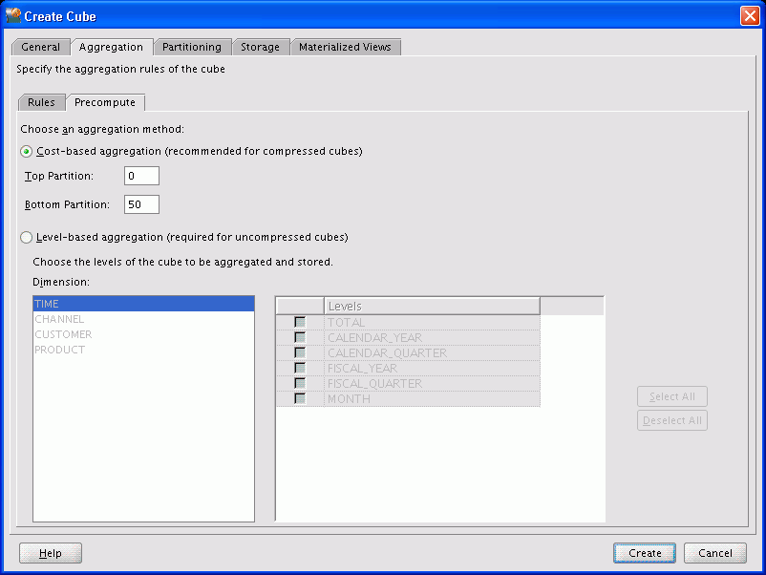Click the Bottom Partition value field
Viewport: 766px width, 575px height.
[x=140, y=203]
